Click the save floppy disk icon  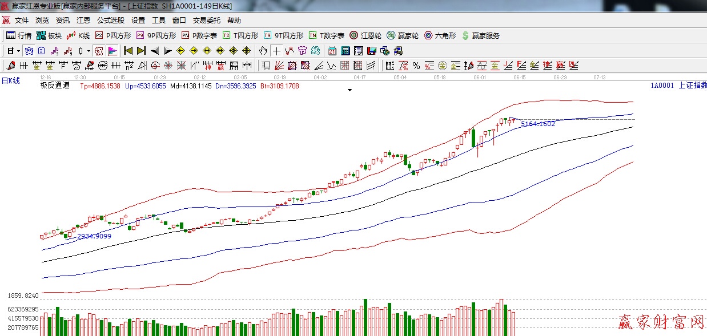371,51
